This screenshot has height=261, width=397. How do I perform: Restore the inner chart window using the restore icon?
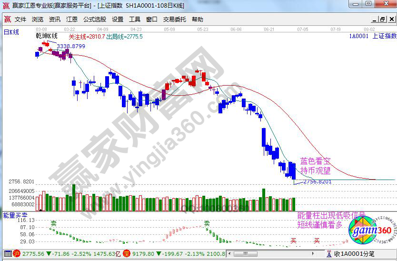[x=382, y=20]
